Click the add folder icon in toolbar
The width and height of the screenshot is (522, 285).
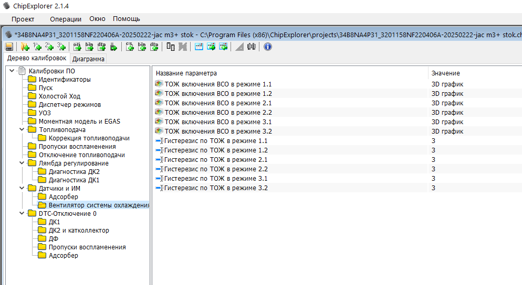(25, 47)
